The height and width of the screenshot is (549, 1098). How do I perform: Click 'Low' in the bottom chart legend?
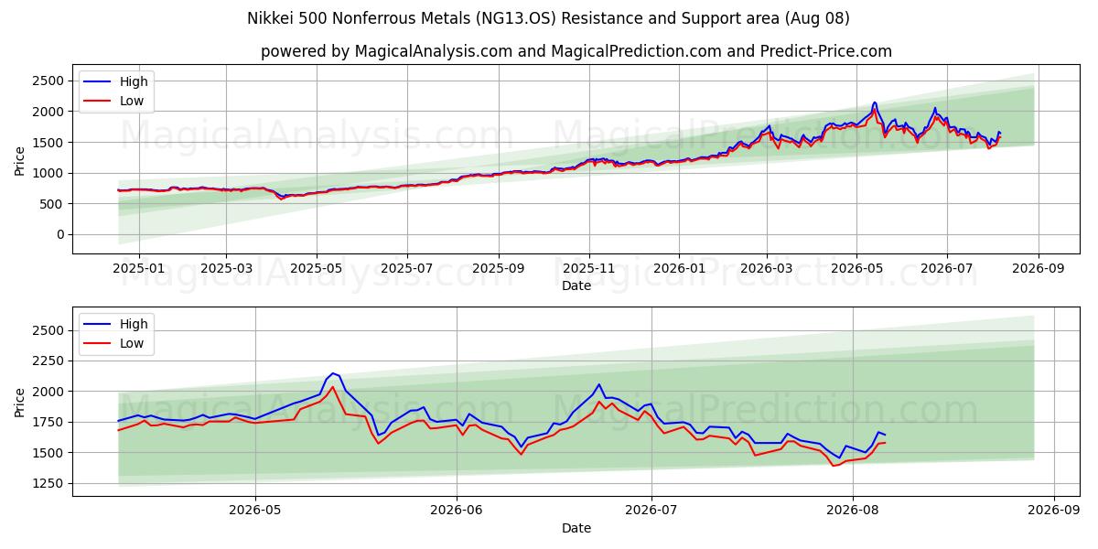coord(132,343)
